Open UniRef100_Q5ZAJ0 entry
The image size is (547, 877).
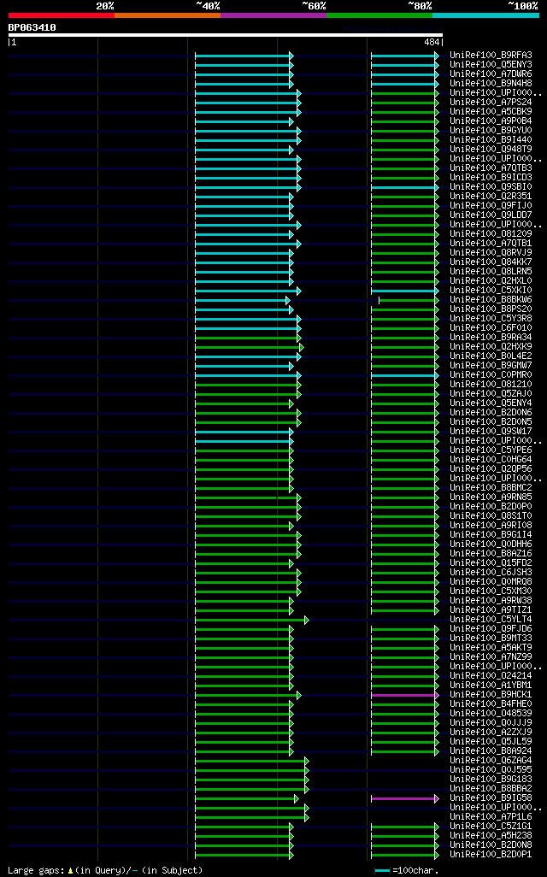491,394
